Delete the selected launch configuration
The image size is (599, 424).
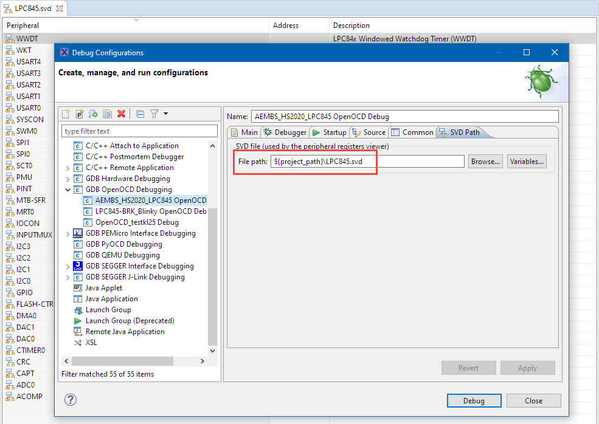[x=121, y=114]
